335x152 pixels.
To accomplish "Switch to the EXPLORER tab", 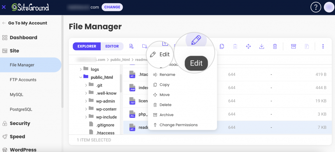I will tap(87, 46).
